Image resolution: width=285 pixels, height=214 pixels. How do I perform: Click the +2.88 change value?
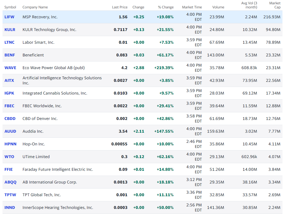[139, 68]
